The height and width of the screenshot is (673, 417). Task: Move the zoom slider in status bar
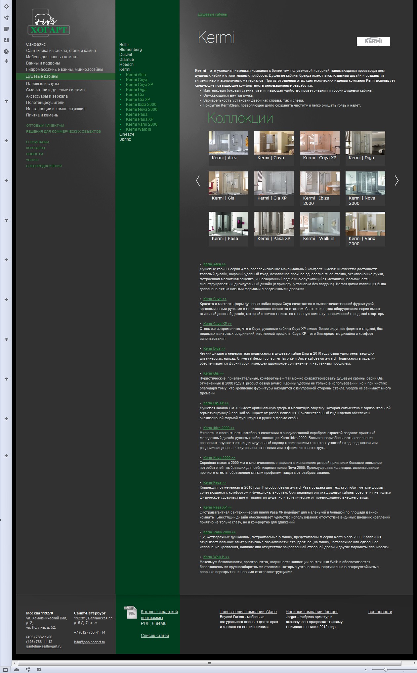pyautogui.click(x=386, y=670)
